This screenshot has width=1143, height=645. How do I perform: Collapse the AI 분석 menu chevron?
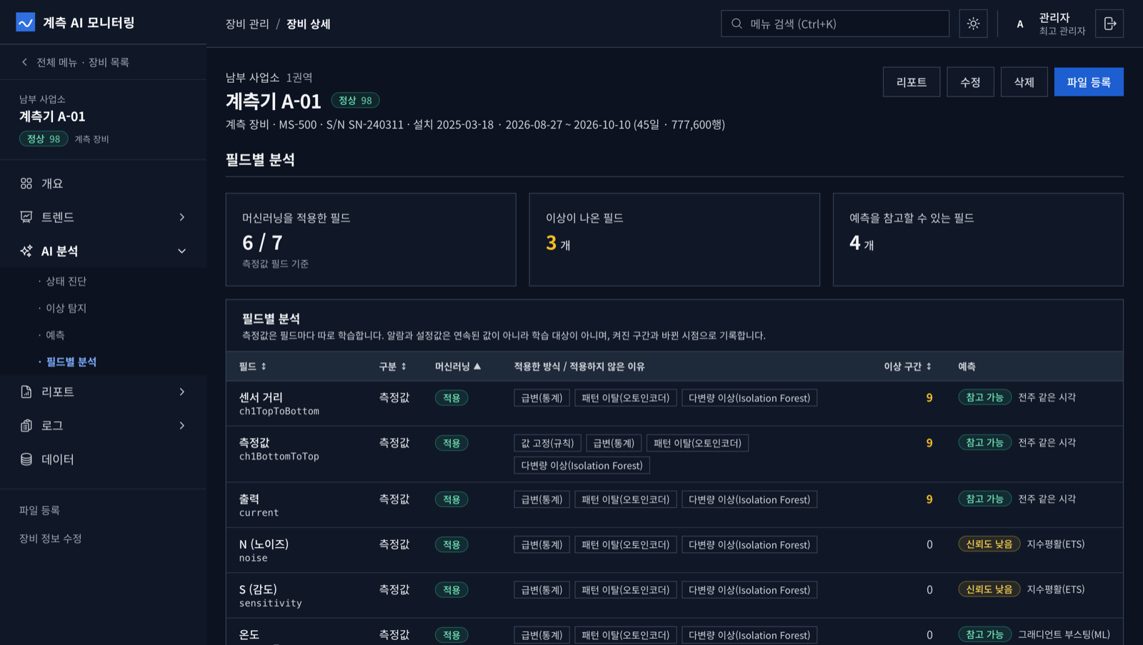point(182,251)
